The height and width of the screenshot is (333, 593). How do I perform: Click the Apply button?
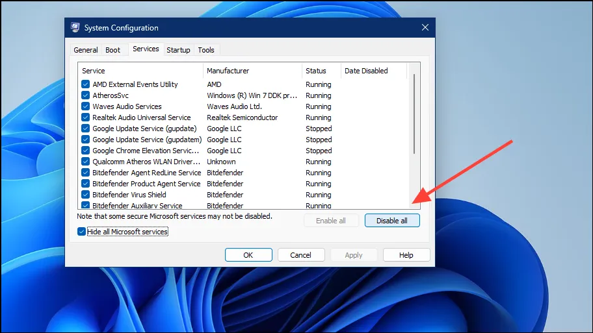(x=354, y=255)
